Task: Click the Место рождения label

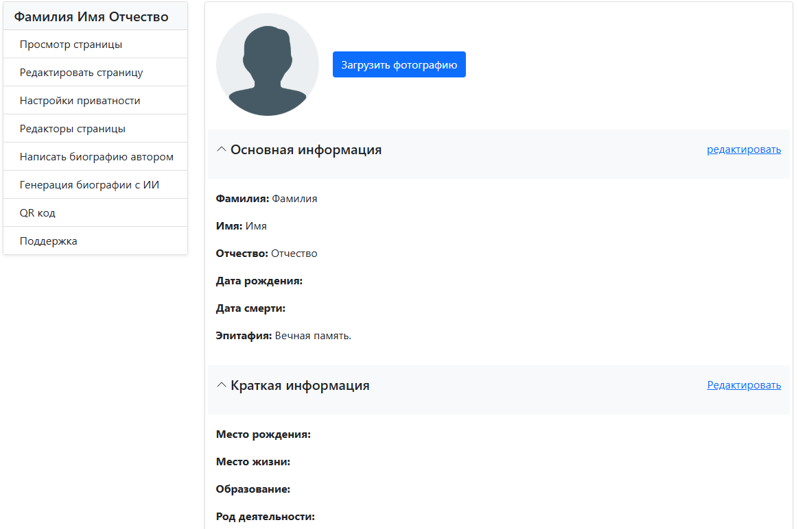Action: coord(263,434)
